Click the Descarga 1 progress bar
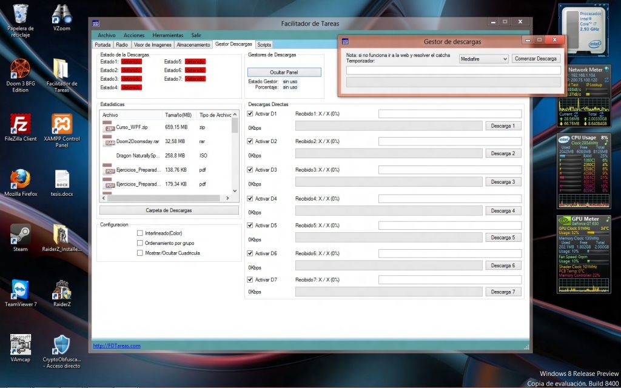This screenshot has width=621, height=388. 389,126
